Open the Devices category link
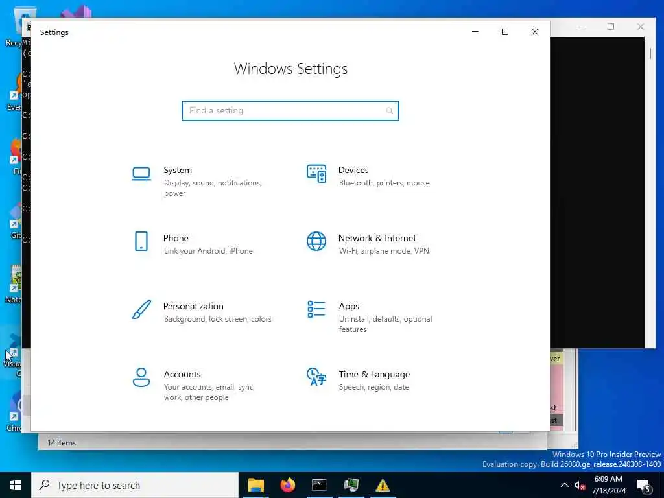 coord(353,171)
